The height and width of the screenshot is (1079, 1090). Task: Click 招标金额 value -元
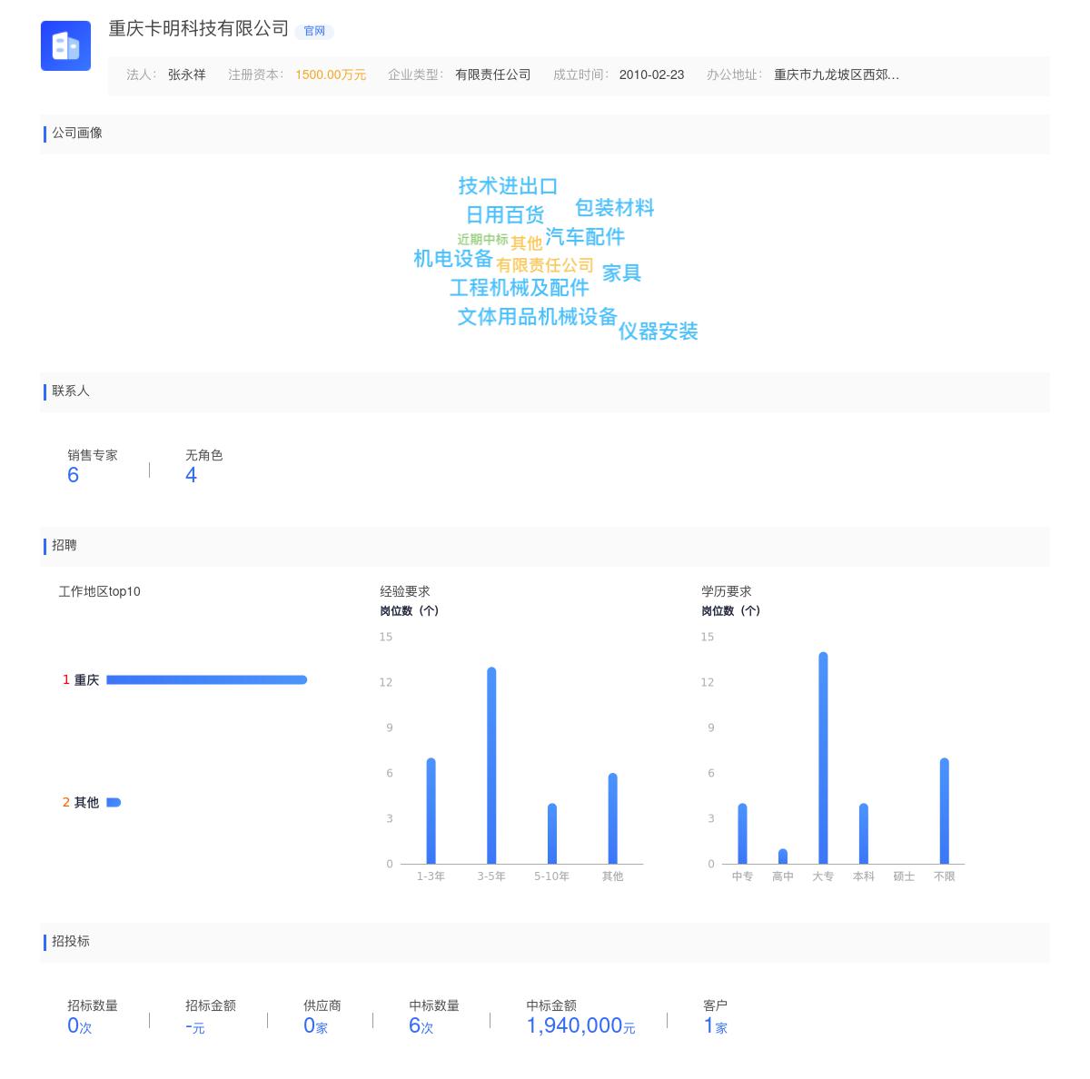click(x=195, y=1026)
